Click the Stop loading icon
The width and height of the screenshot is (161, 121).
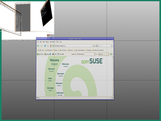click(48, 46)
